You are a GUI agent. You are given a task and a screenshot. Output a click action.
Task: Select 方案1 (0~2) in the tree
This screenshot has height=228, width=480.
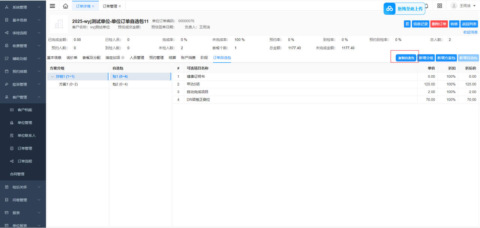pos(68,84)
